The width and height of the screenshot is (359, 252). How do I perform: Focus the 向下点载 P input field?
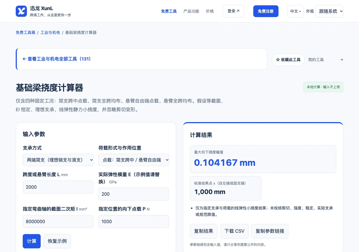[x=134, y=221]
